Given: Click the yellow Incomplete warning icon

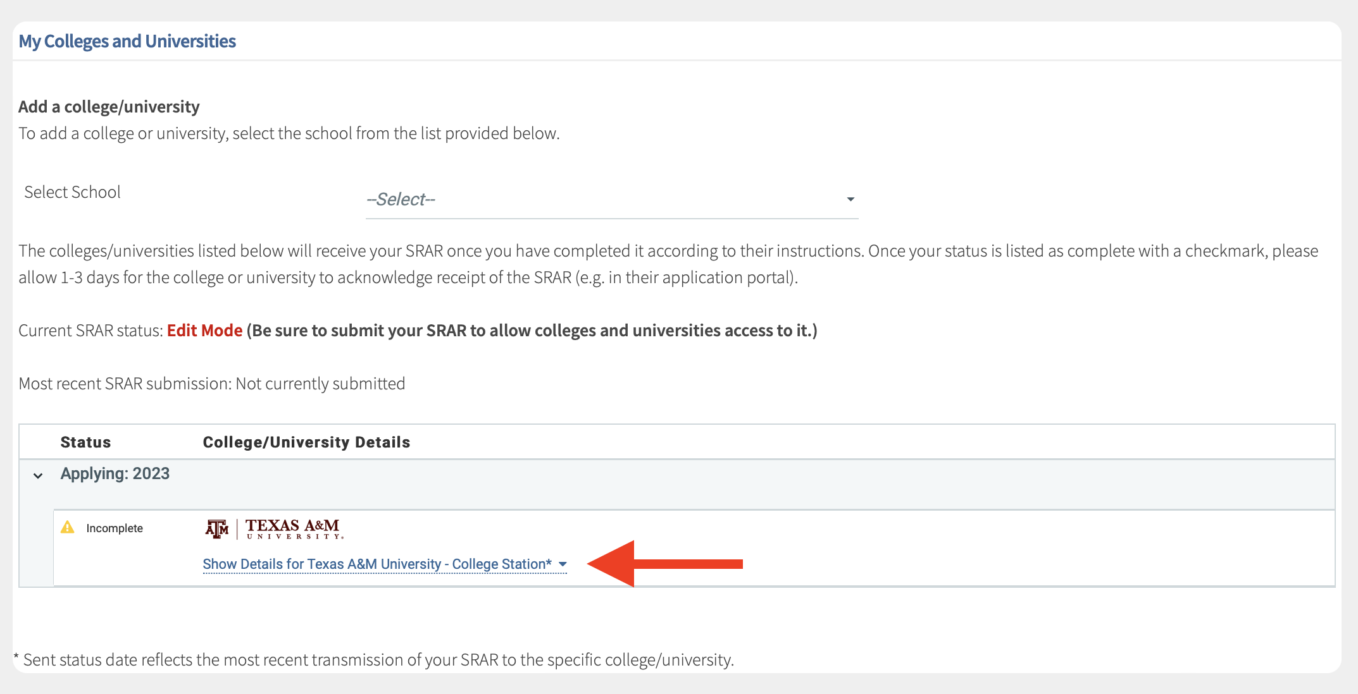Looking at the screenshot, I should point(68,528).
